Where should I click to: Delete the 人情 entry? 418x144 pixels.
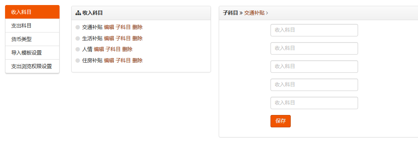pyautogui.click(x=127, y=49)
